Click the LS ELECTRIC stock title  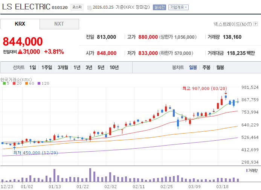coord(26,7)
